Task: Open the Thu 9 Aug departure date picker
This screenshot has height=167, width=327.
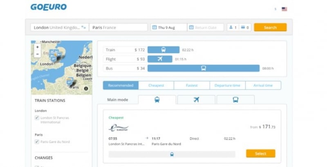Action: 169,27
